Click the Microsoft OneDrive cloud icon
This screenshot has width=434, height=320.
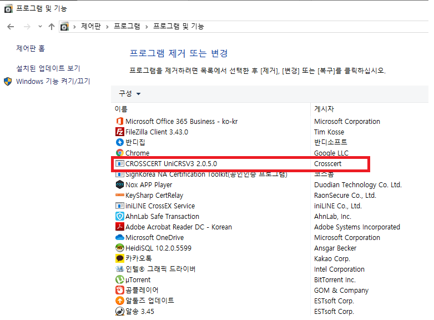tap(119, 237)
